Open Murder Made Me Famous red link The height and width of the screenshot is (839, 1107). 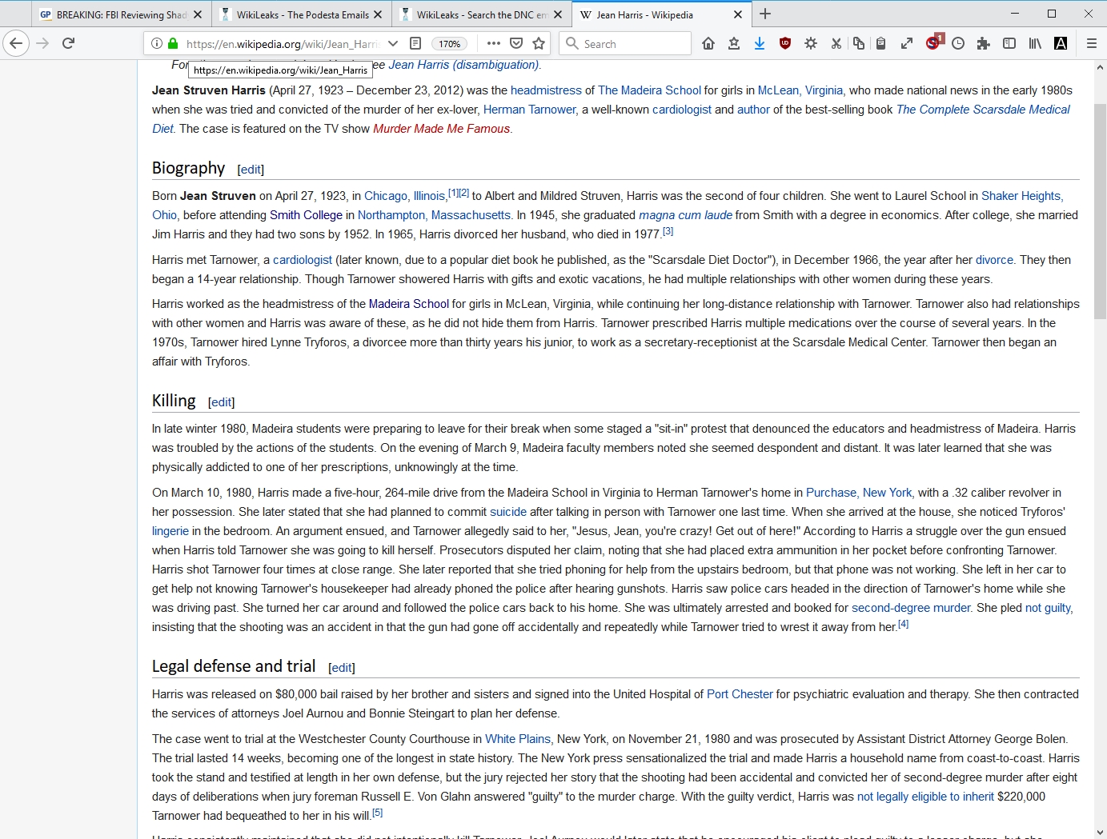coord(441,129)
